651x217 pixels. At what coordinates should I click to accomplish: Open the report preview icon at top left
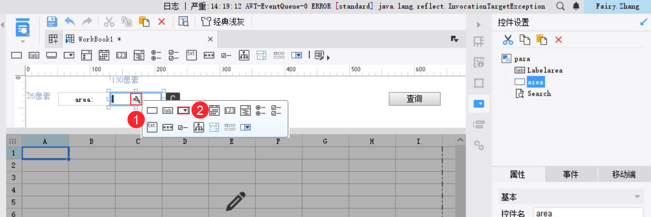(x=23, y=27)
